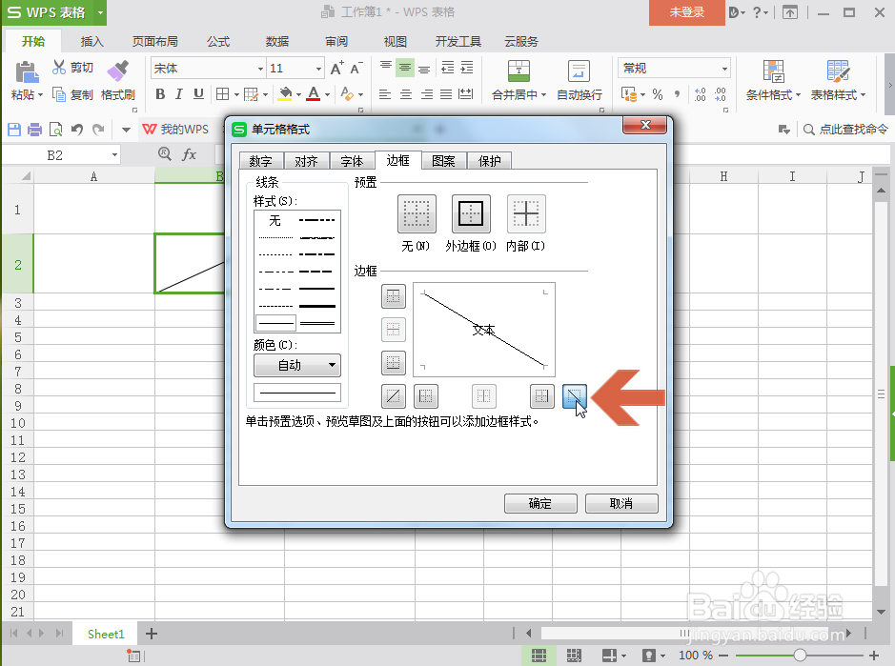Open the font name dropdown 宋体
Image resolution: width=895 pixels, height=666 pixels.
point(260,69)
